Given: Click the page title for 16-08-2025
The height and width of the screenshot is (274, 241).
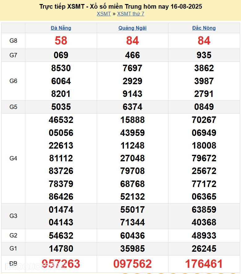Looking at the screenshot, I should click(x=121, y=6).
